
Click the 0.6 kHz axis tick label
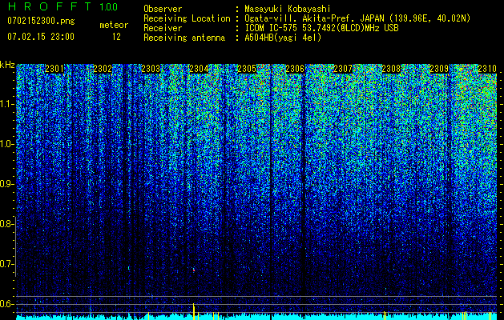tap(7, 304)
